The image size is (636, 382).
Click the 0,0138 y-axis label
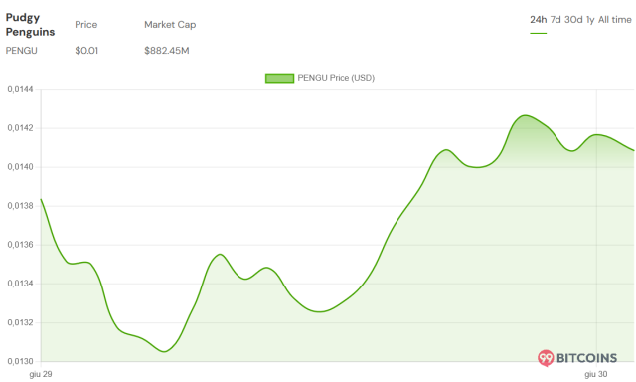tap(20, 206)
